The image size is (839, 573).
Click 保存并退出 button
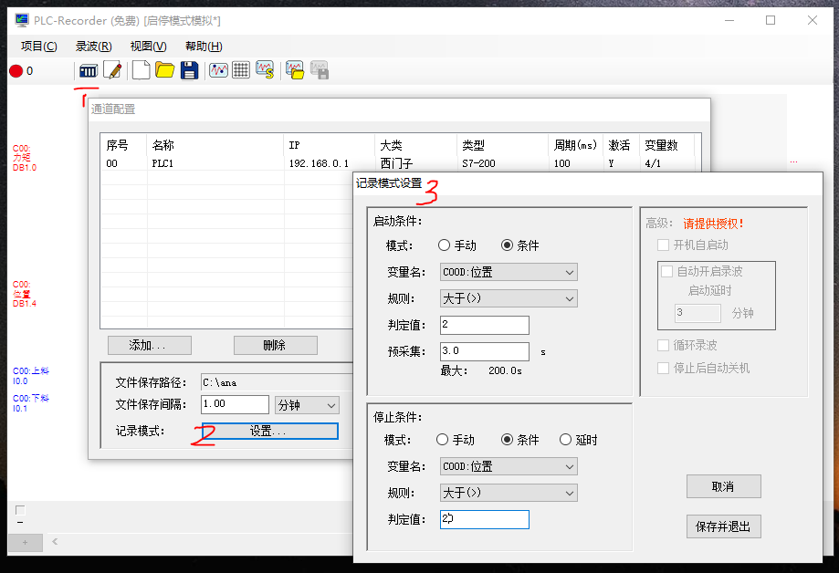(723, 526)
